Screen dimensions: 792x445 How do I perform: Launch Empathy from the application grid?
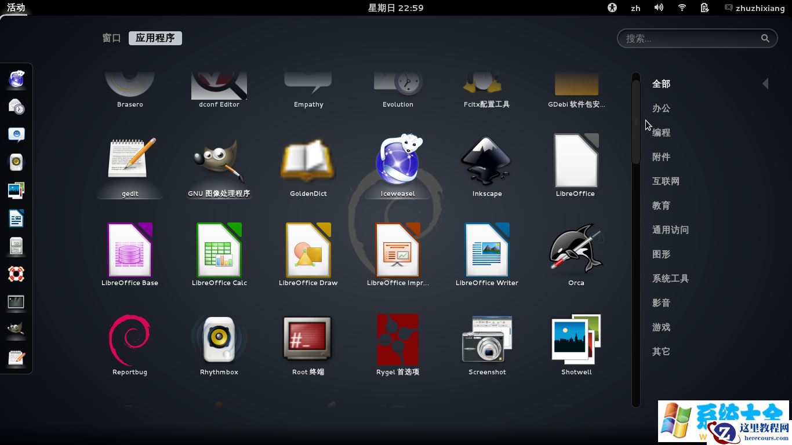click(x=308, y=91)
